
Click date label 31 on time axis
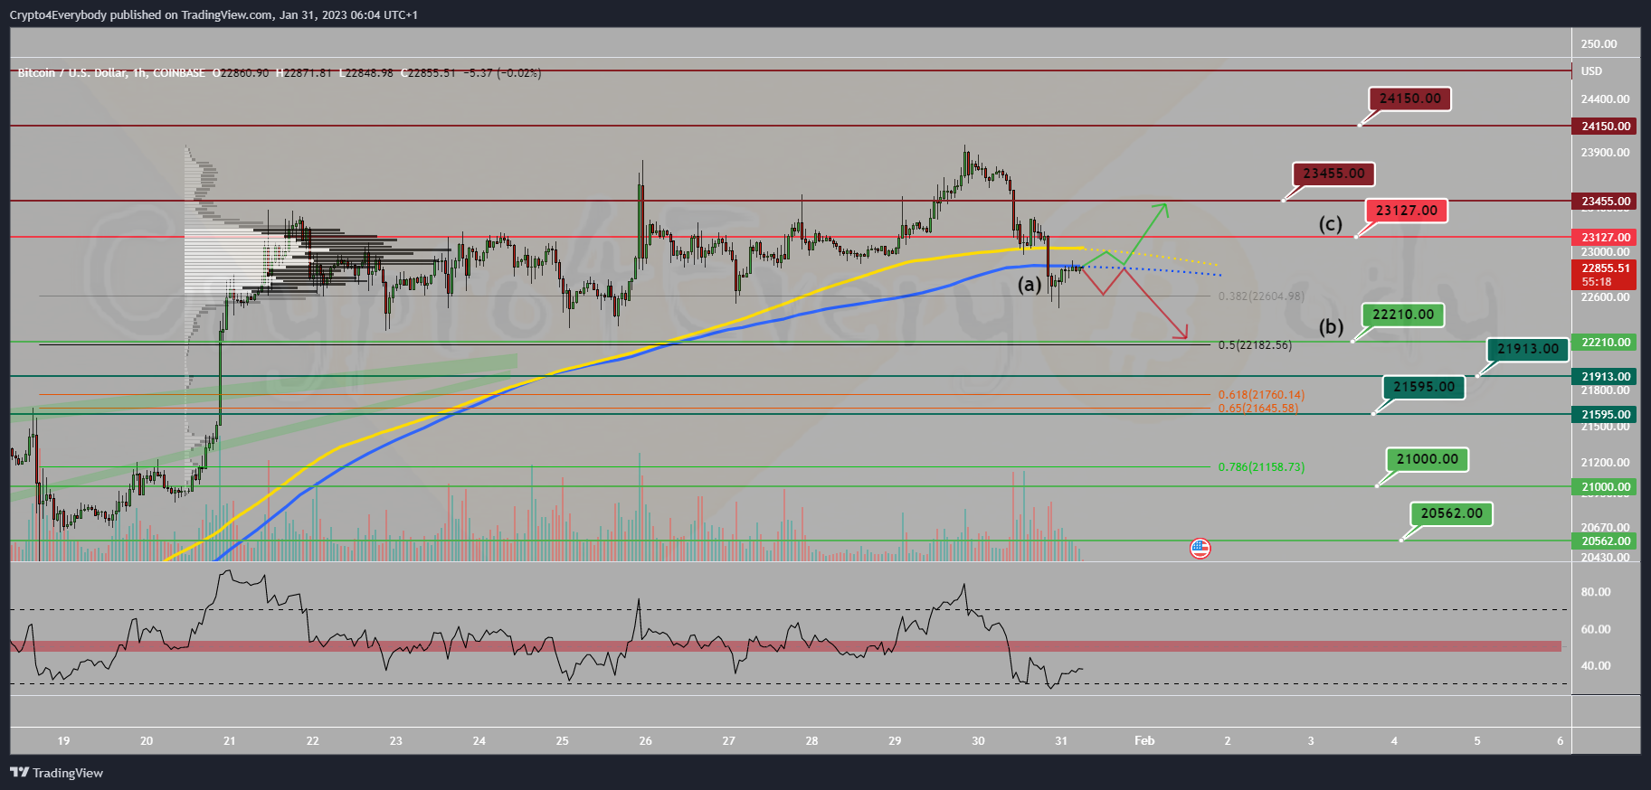[1061, 741]
